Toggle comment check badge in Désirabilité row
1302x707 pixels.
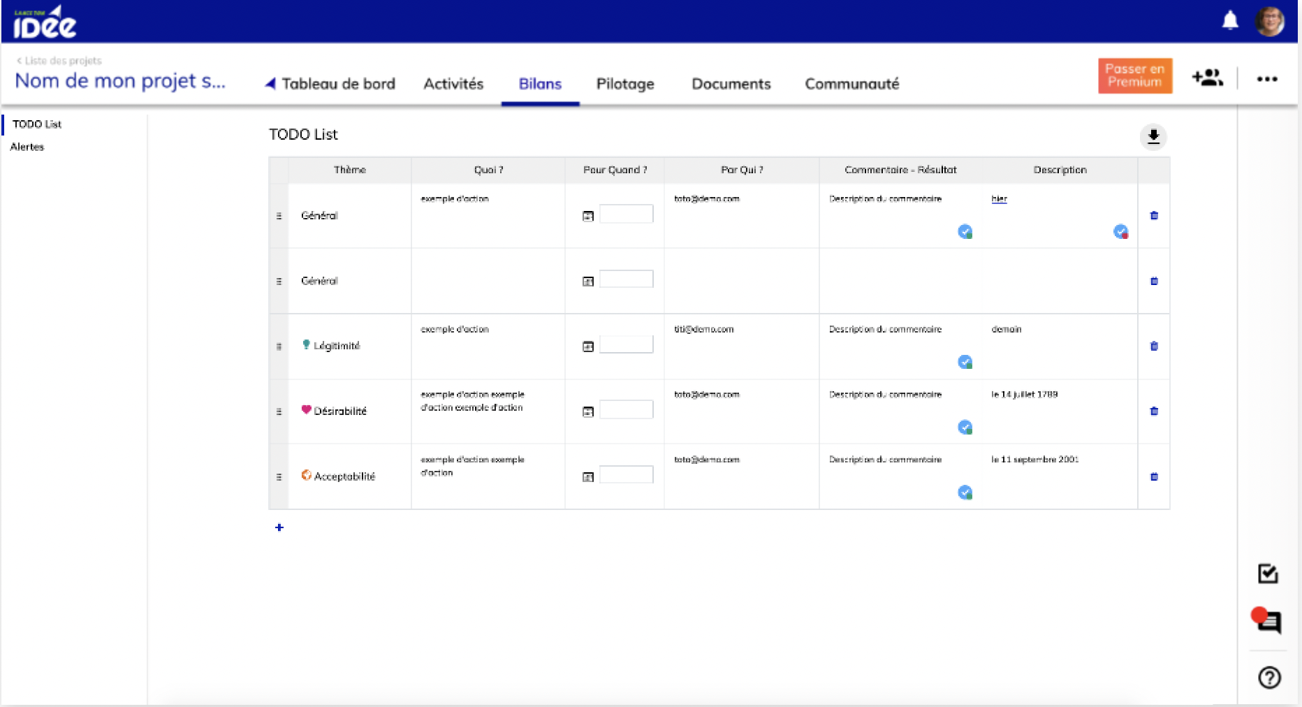(x=965, y=428)
